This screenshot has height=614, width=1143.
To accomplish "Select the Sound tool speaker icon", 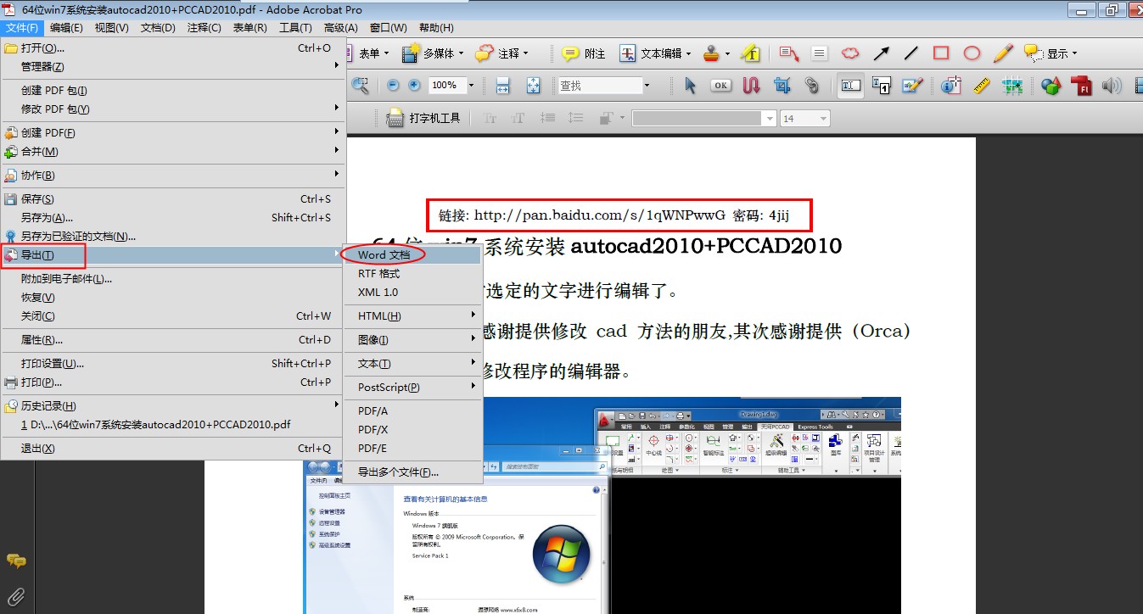I will (x=1111, y=86).
